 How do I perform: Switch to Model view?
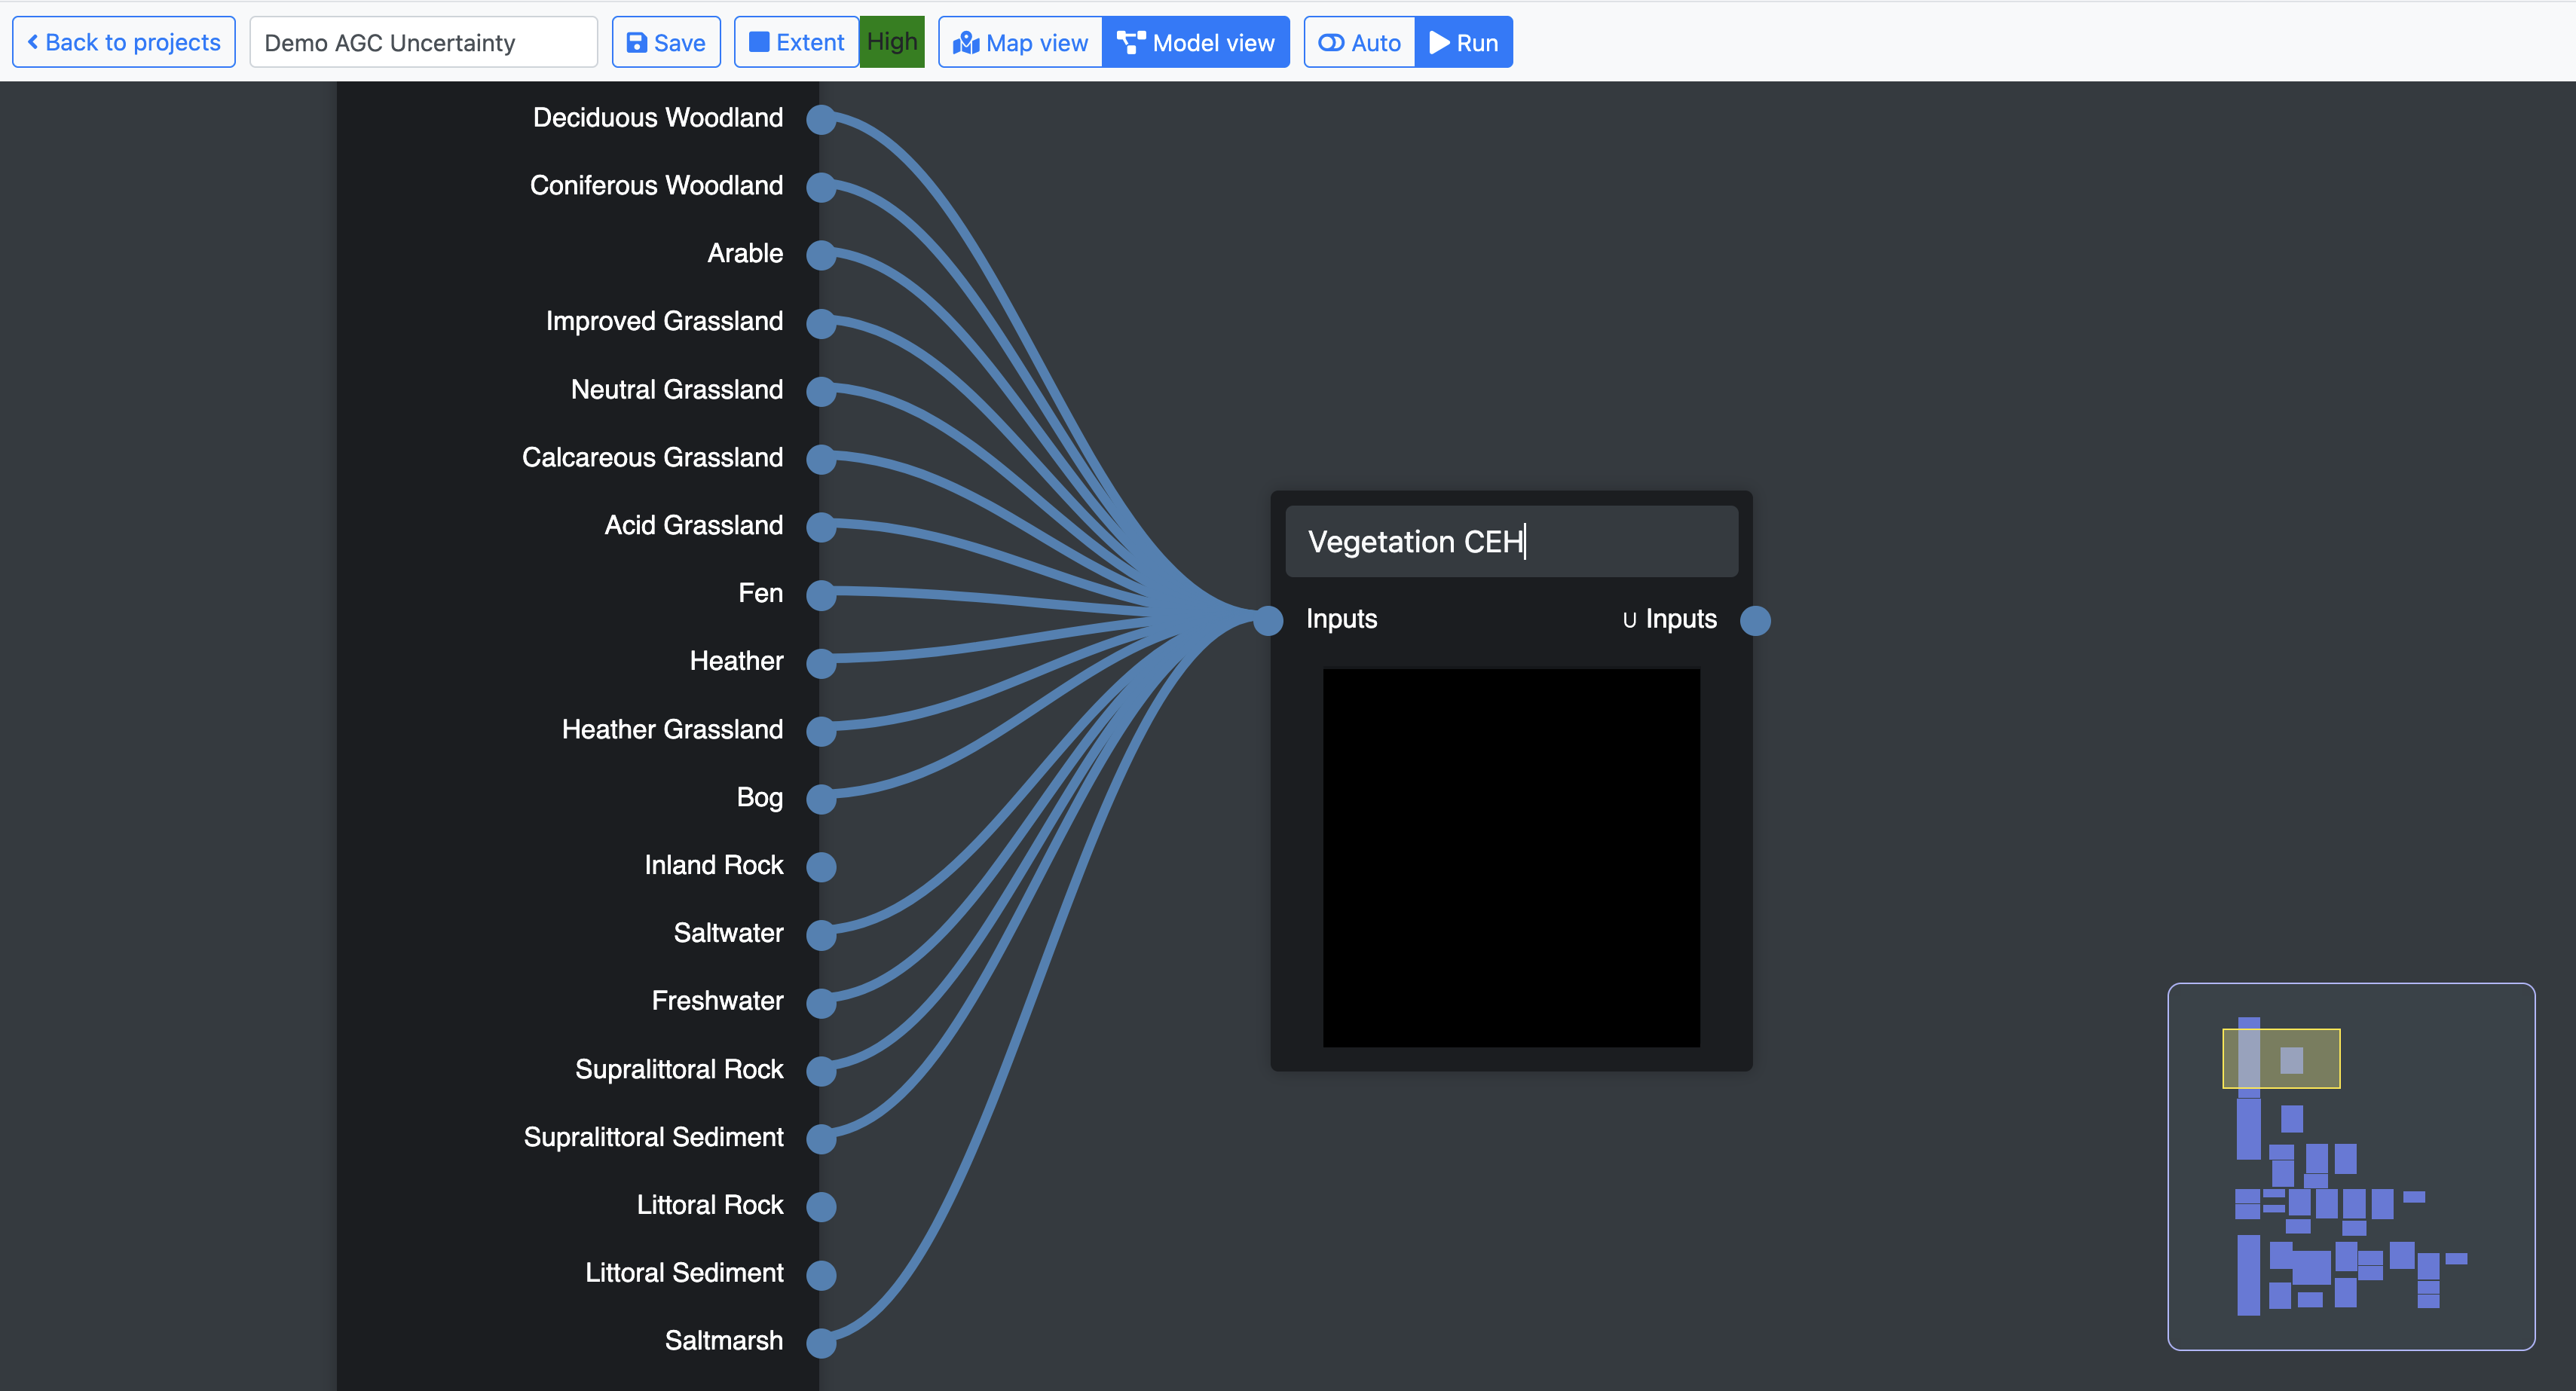1196,43
